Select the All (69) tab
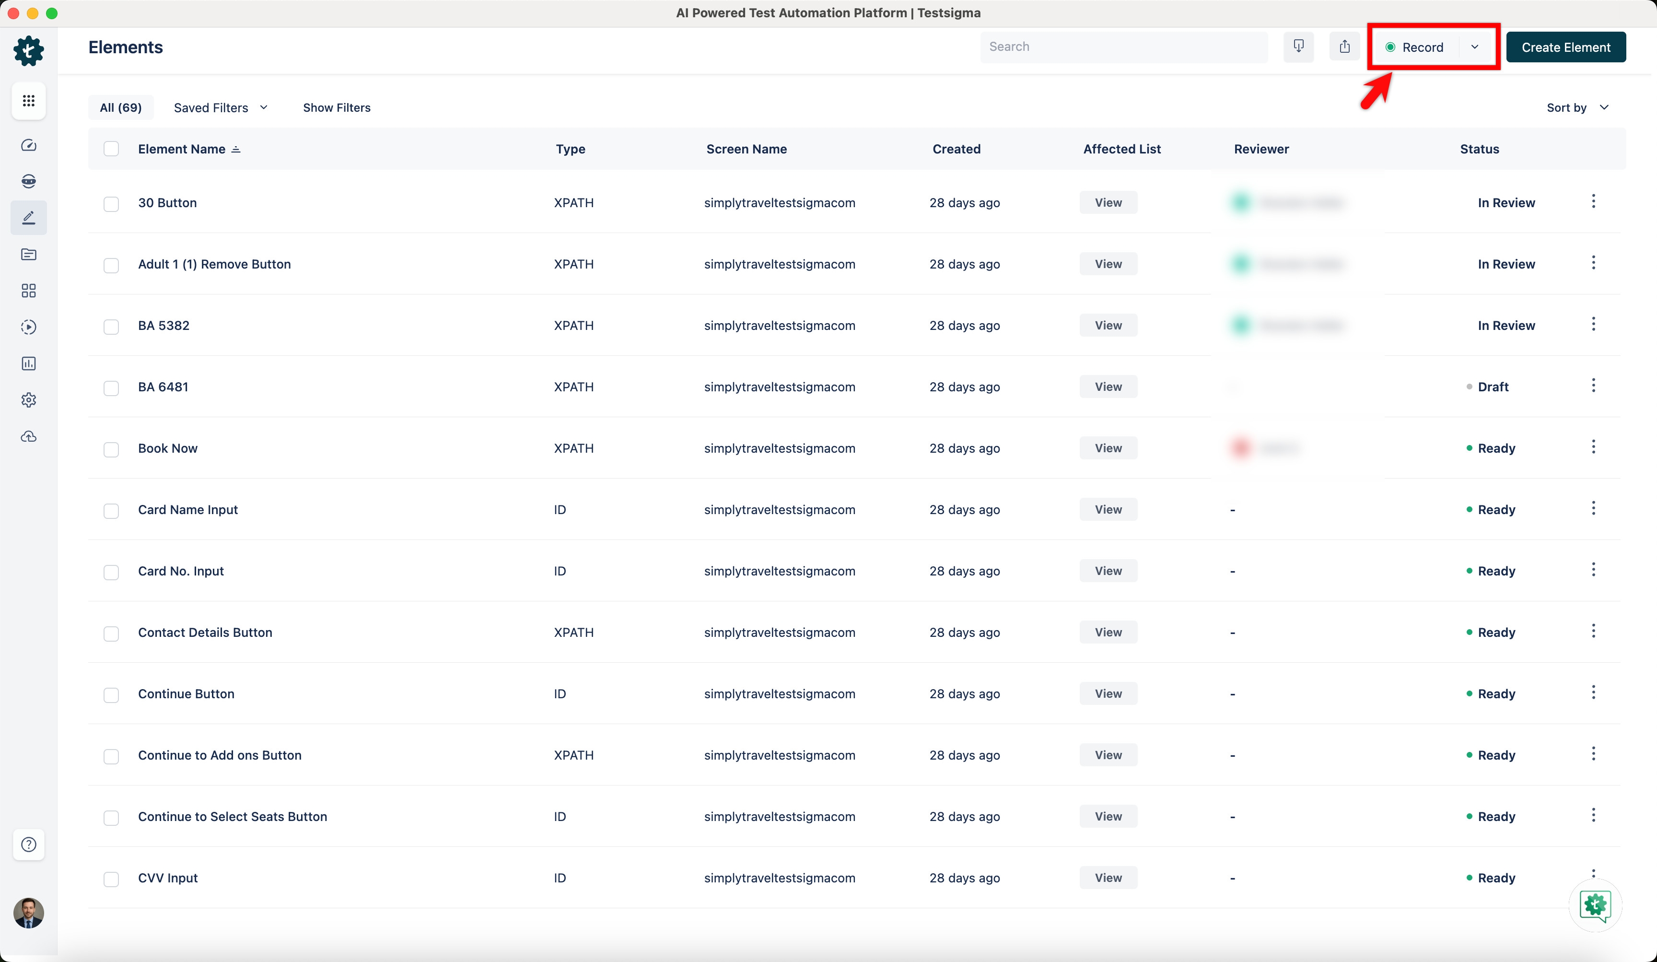The image size is (1657, 962). 120,108
